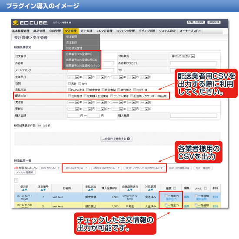Check the 男性 gender checkbox
This screenshot has height=239, width=239.
pos(69,83)
